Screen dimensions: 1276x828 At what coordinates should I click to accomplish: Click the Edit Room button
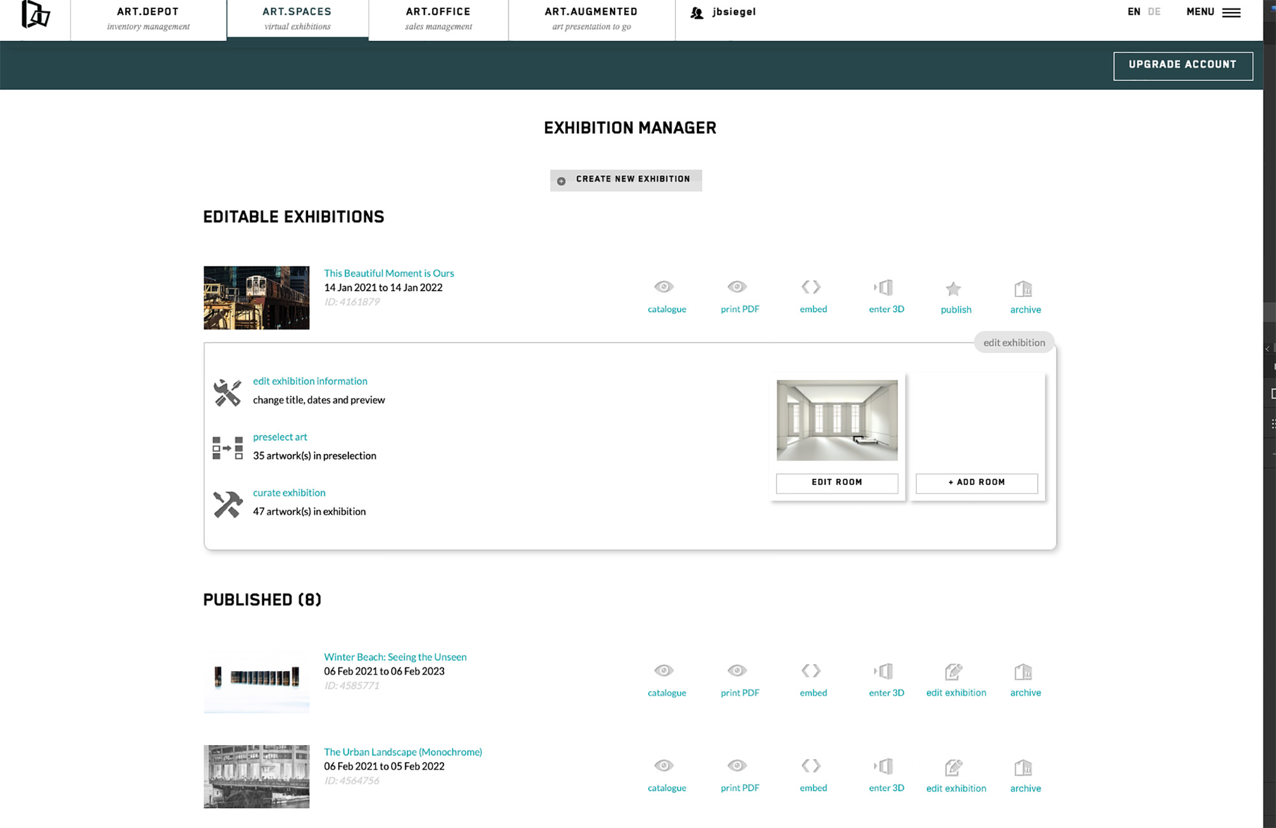tap(836, 483)
